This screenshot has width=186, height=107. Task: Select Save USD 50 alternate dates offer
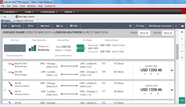[x=63, y=47]
